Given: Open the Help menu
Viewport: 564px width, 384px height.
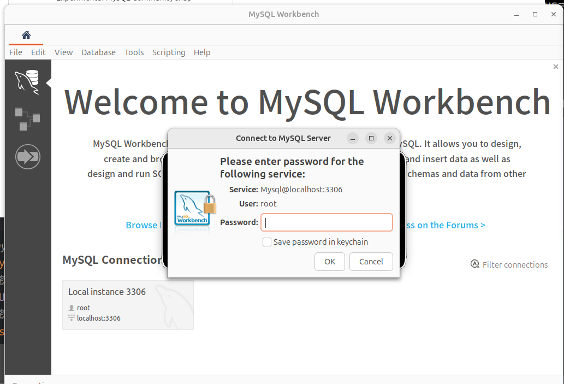Looking at the screenshot, I should (x=202, y=52).
